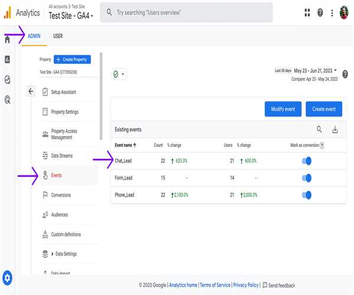Expand the Data Settings menu item
The height and width of the screenshot is (295, 354).
65,254
